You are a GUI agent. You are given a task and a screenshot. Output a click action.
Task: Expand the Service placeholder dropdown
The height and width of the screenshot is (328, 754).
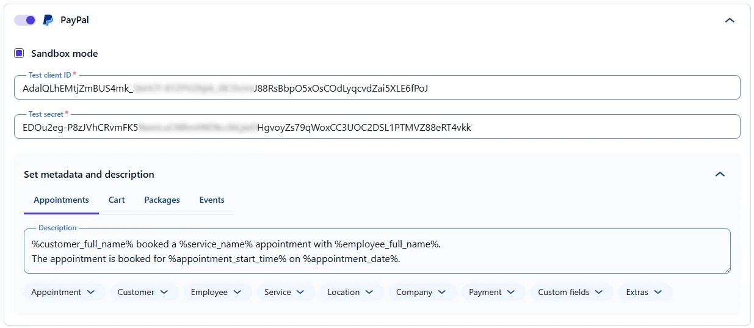click(x=285, y=292)
